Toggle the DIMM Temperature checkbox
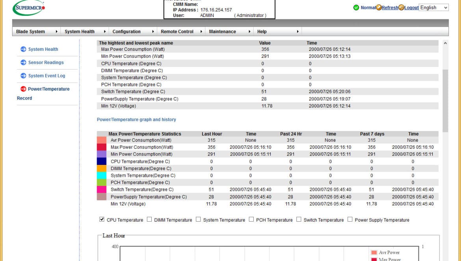The image size is (461, 261). (149, 219)
